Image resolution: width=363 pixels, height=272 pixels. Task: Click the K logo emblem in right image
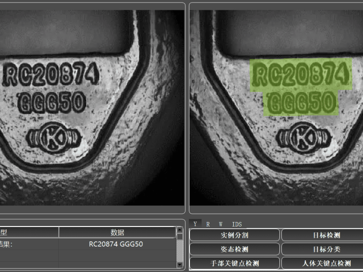pyautogui.click(x=303, y=137)
